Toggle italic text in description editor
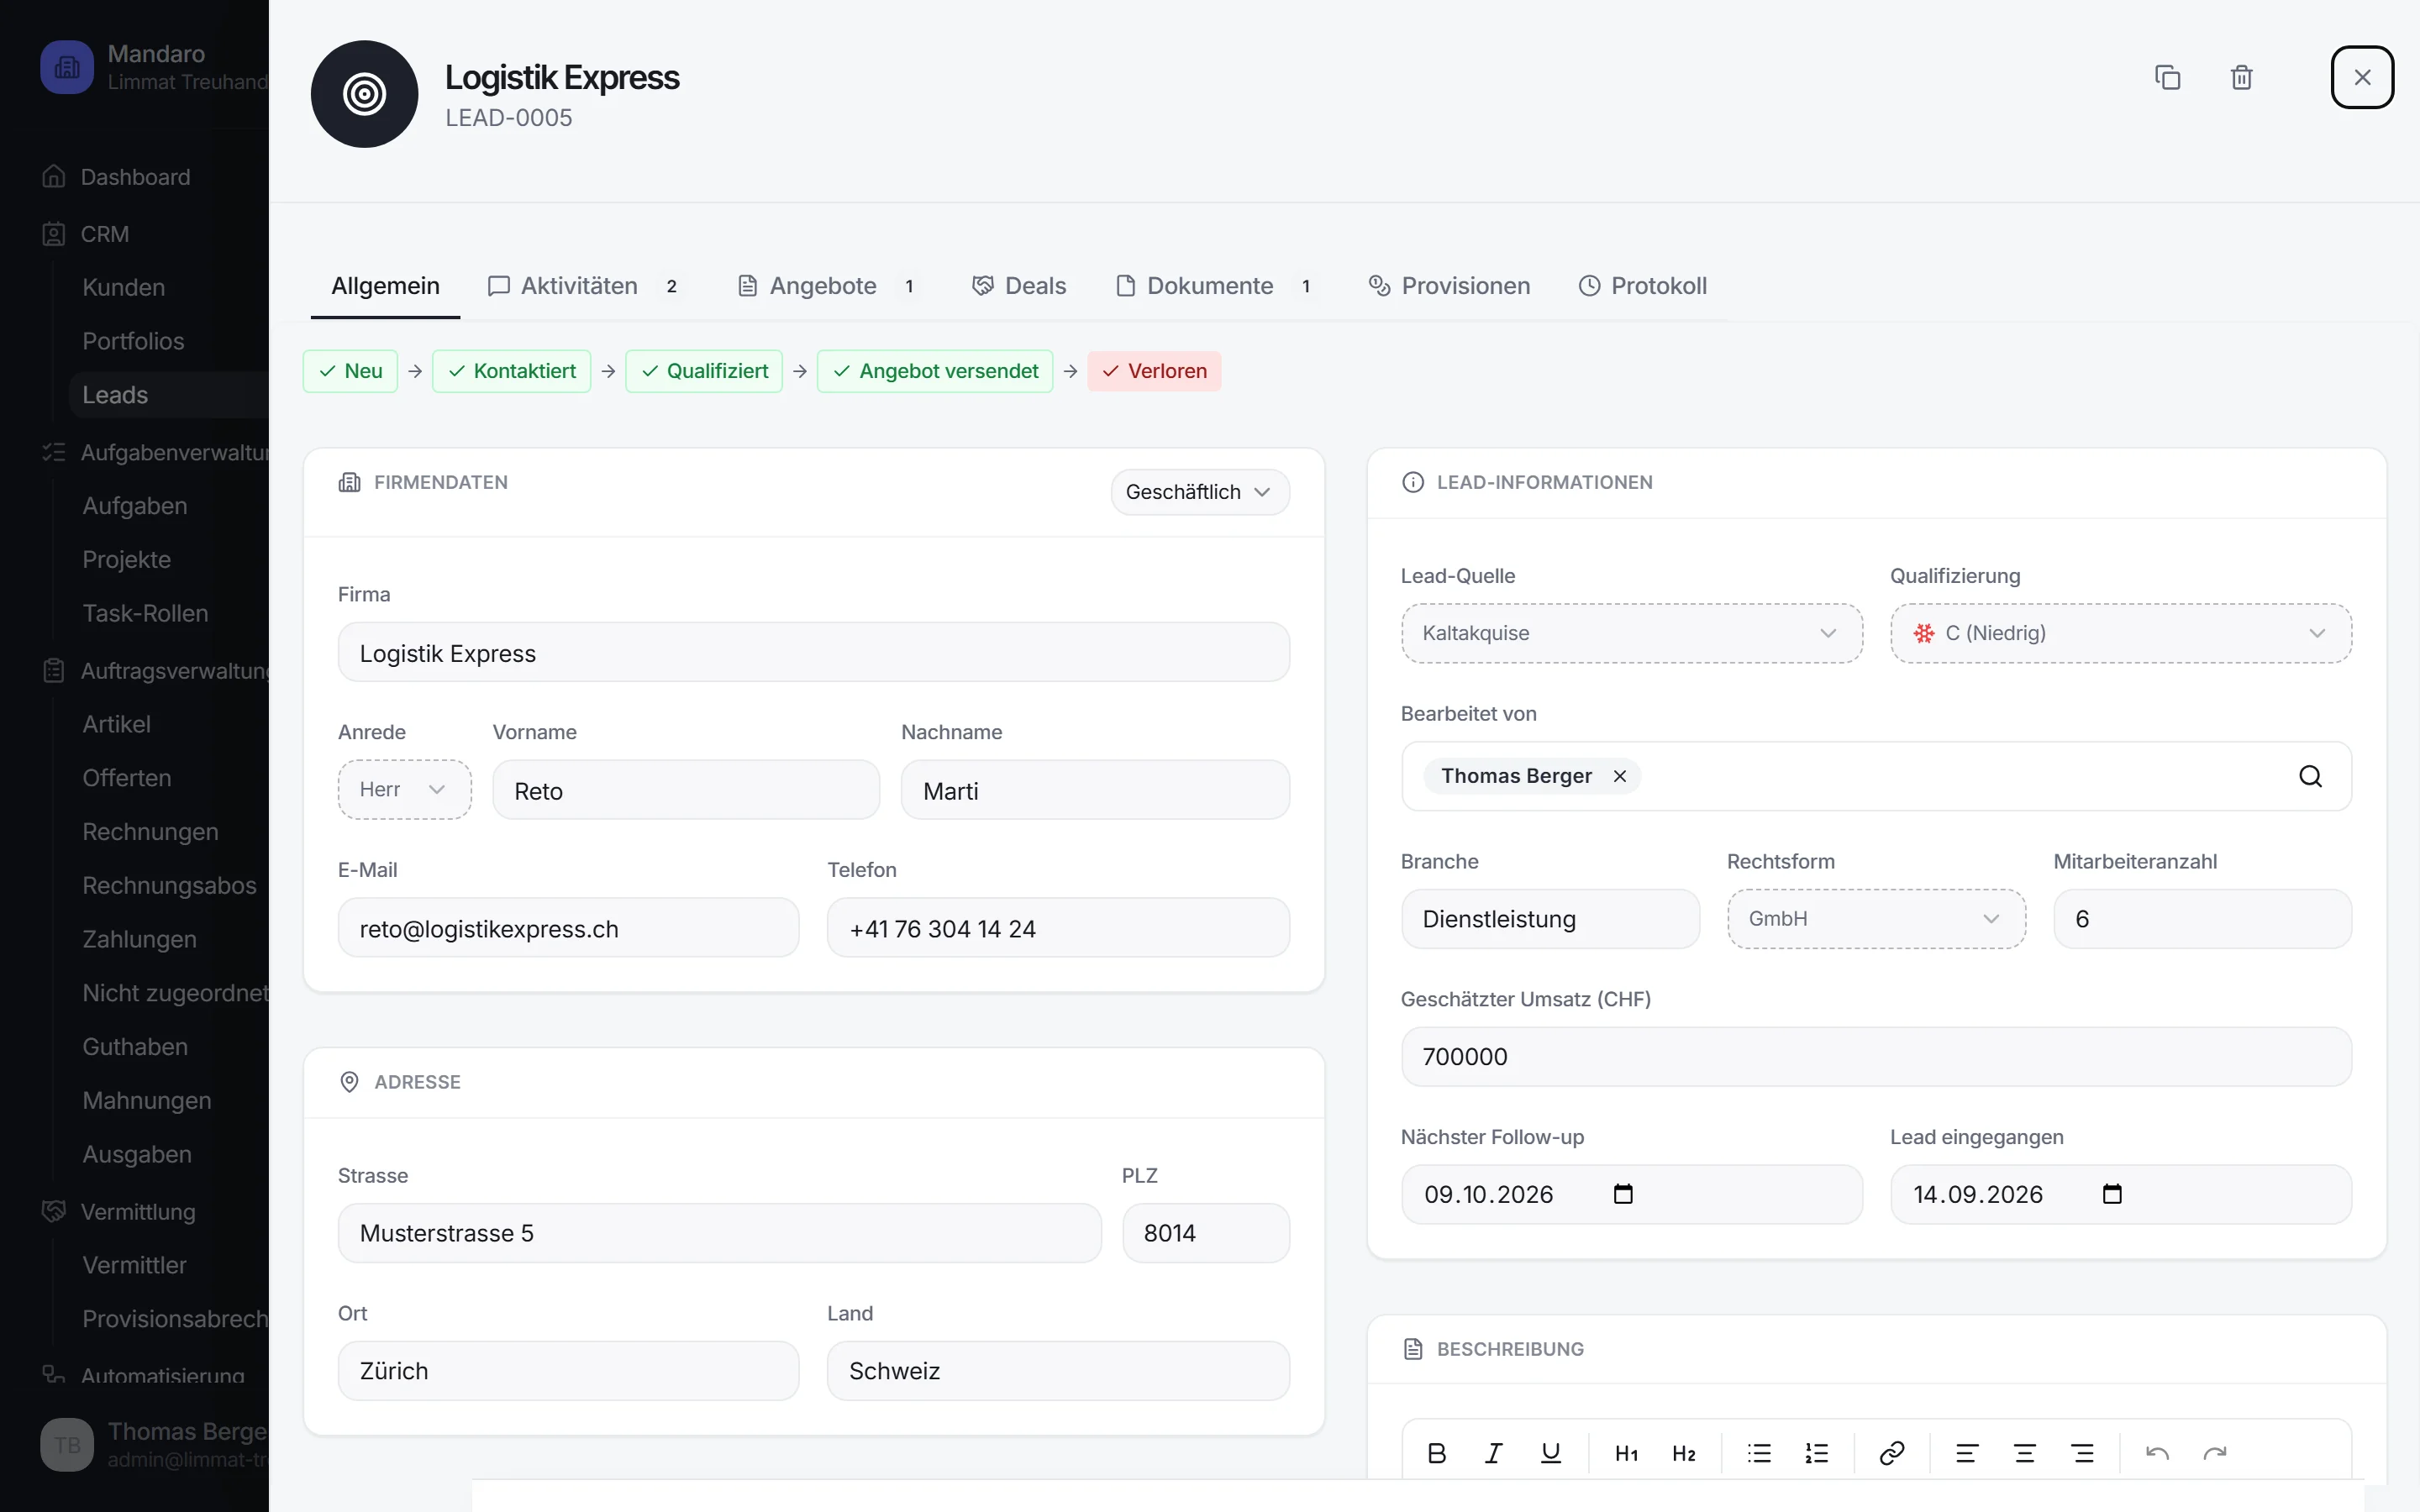The height and width of the screenshot is (1512, 2420). click(1493, 1453)
